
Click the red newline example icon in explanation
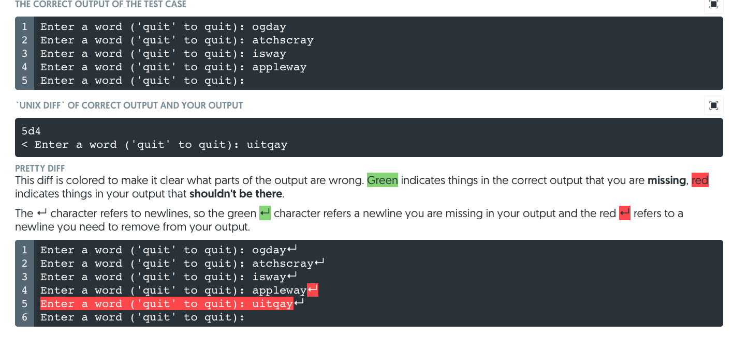[x=624, y=212]
